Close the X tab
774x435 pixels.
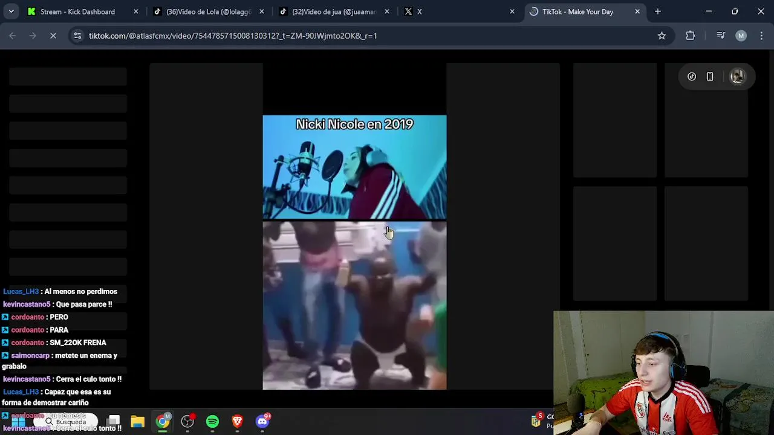[512, 11]
